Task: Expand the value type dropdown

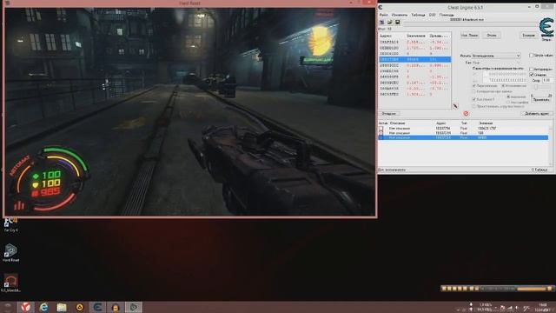Action: (496, 63)
